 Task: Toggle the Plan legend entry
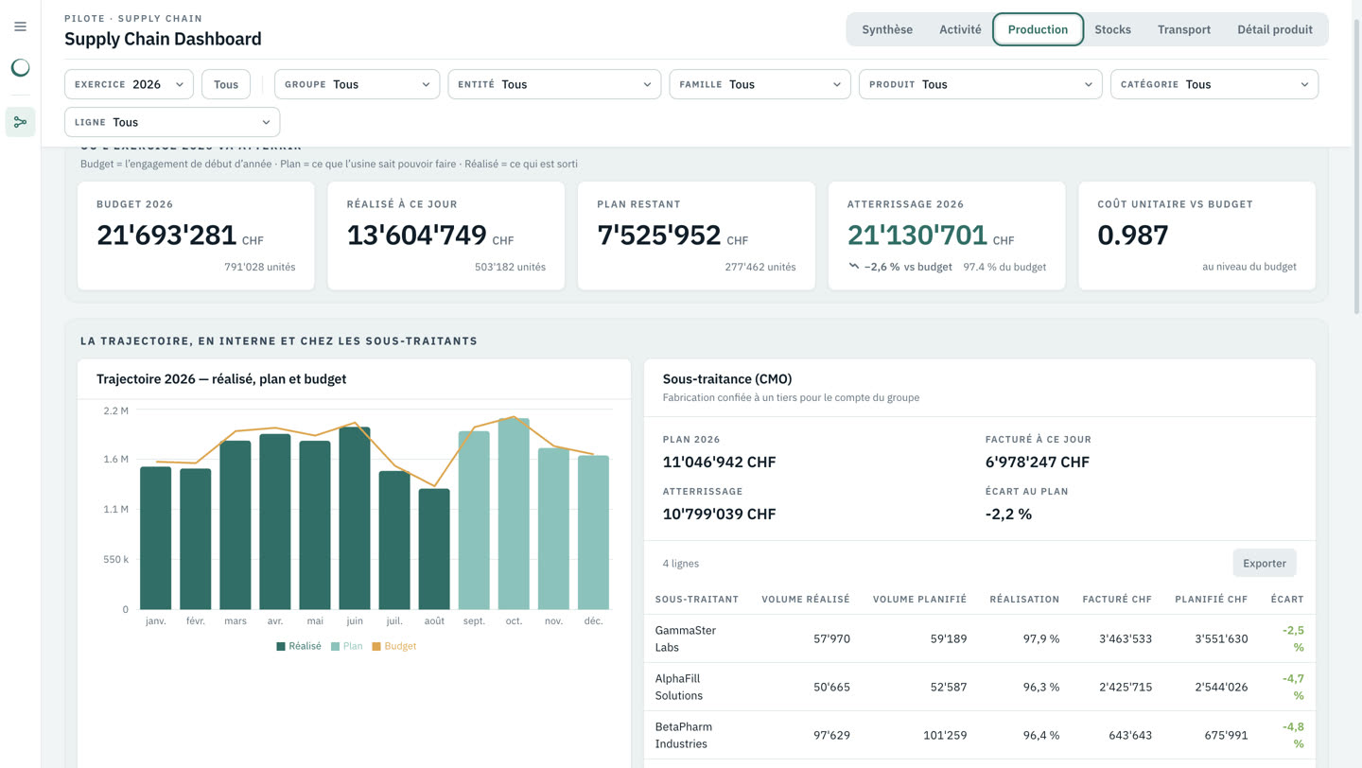pyautogui.click(x=347, y=646)
